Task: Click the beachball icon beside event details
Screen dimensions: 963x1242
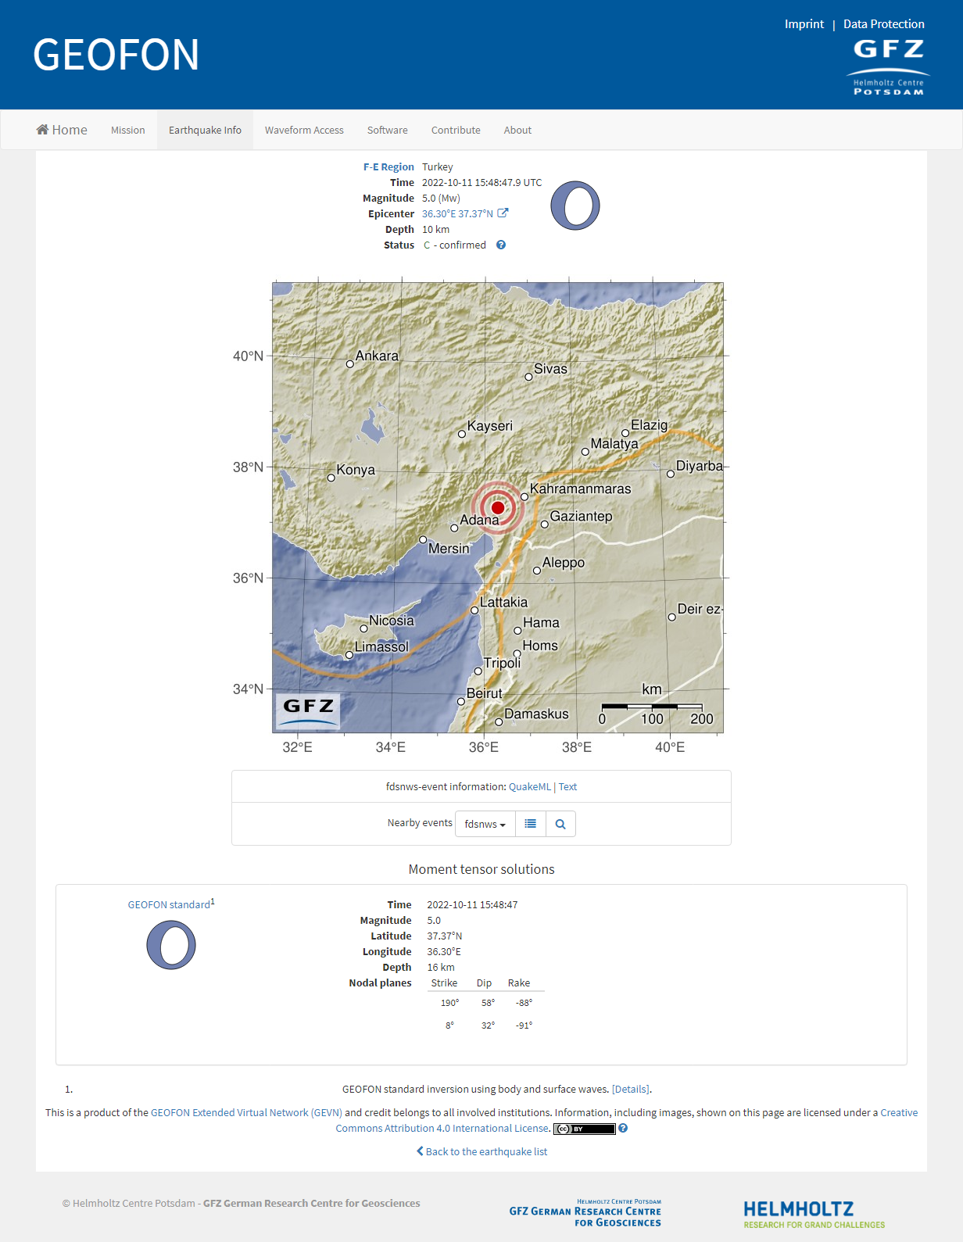Action: tap(575, 206)
